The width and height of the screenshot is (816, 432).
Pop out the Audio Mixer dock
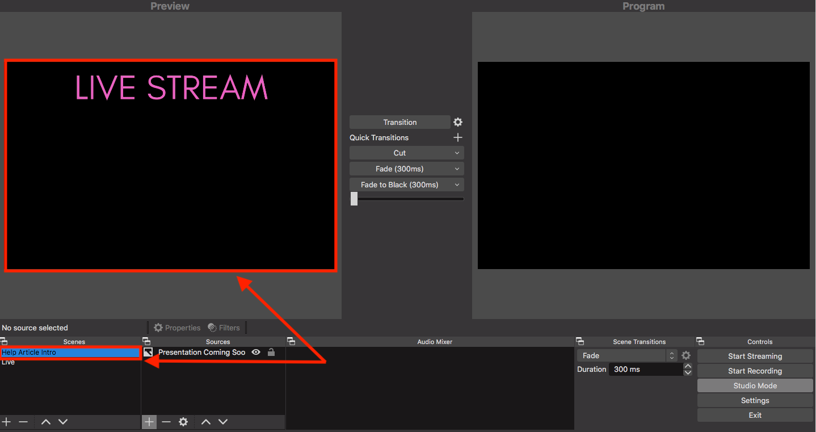tap(291, 341)
